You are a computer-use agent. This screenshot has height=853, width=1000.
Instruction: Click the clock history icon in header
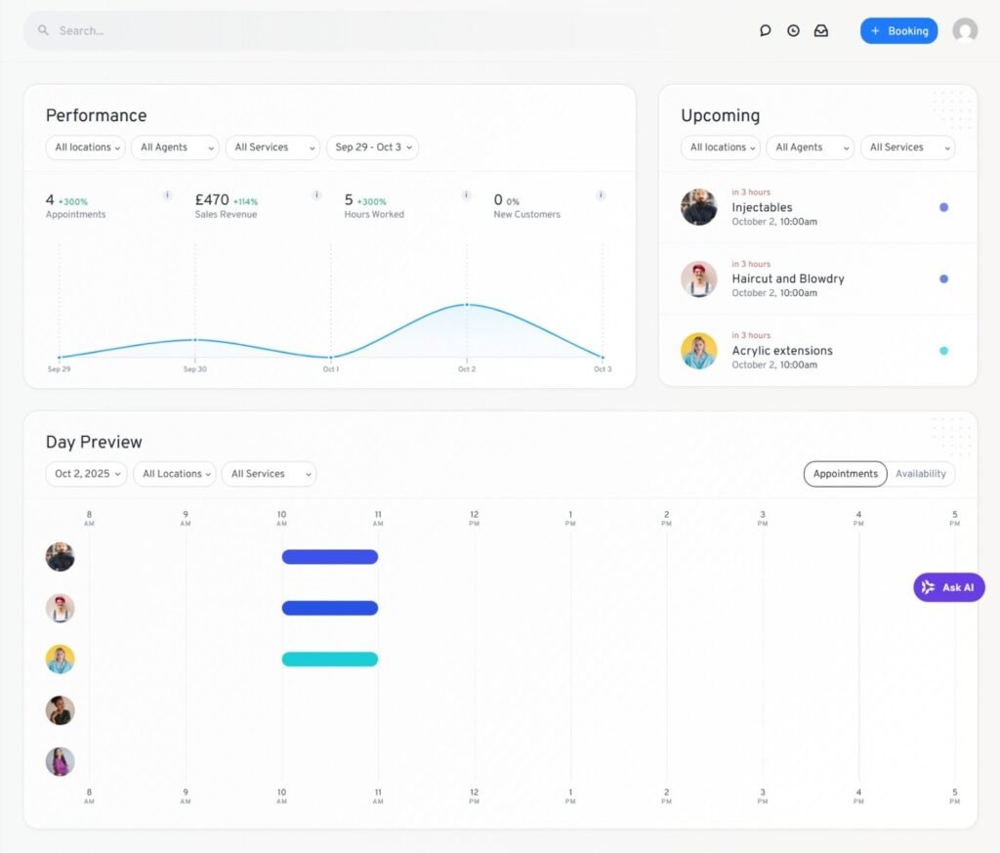coord(793,30)
